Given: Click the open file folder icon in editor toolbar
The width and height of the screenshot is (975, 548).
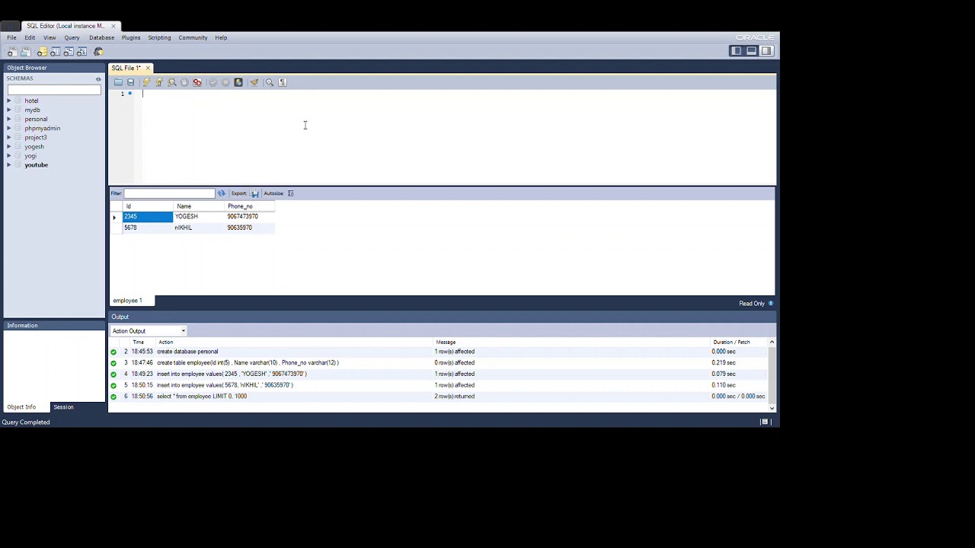Looking at the screenshot, I should coord(118,82).
